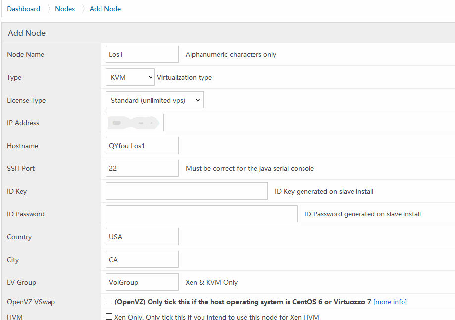The height and width of the screenshot is (320, 455).
Task: Expand the License Type dropdown
Action: point(154,100)
